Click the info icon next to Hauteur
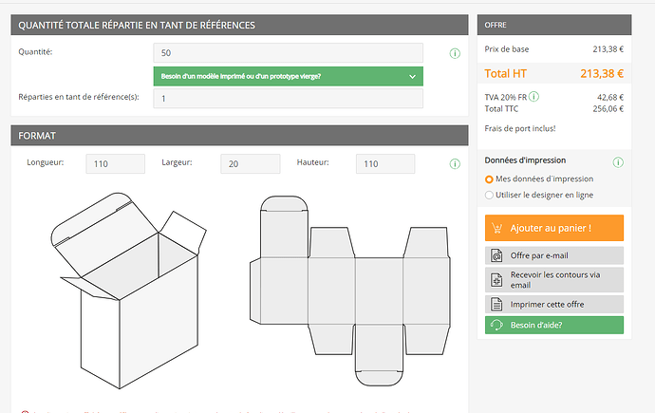This screenshot has height=413, width=655. coord(455,164)
